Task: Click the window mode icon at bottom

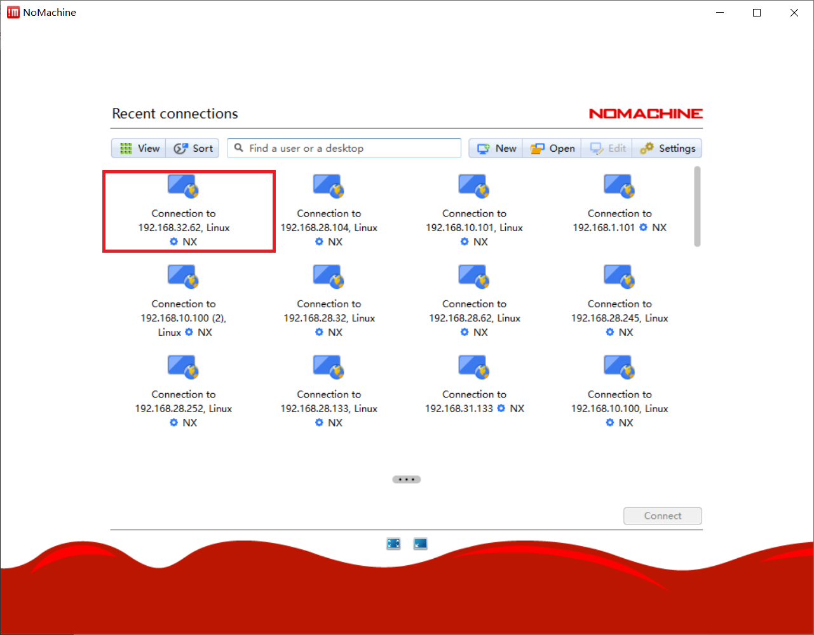Action: tap(420, 544)
